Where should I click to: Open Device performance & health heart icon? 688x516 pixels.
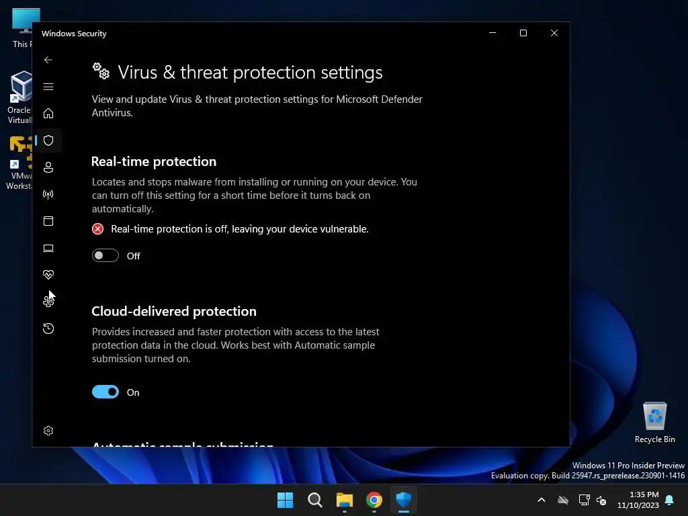pos(48,275)
